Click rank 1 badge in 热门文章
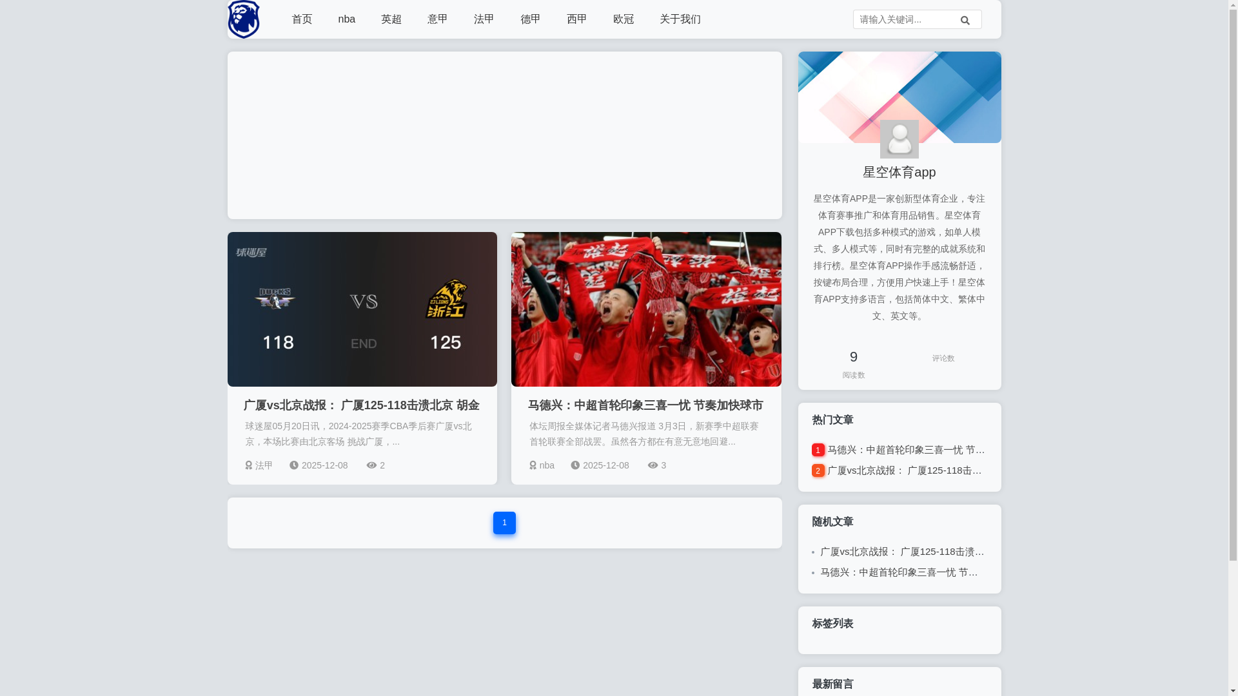The width and height of the screenshot is (1238, 696). tap(818, 450)
